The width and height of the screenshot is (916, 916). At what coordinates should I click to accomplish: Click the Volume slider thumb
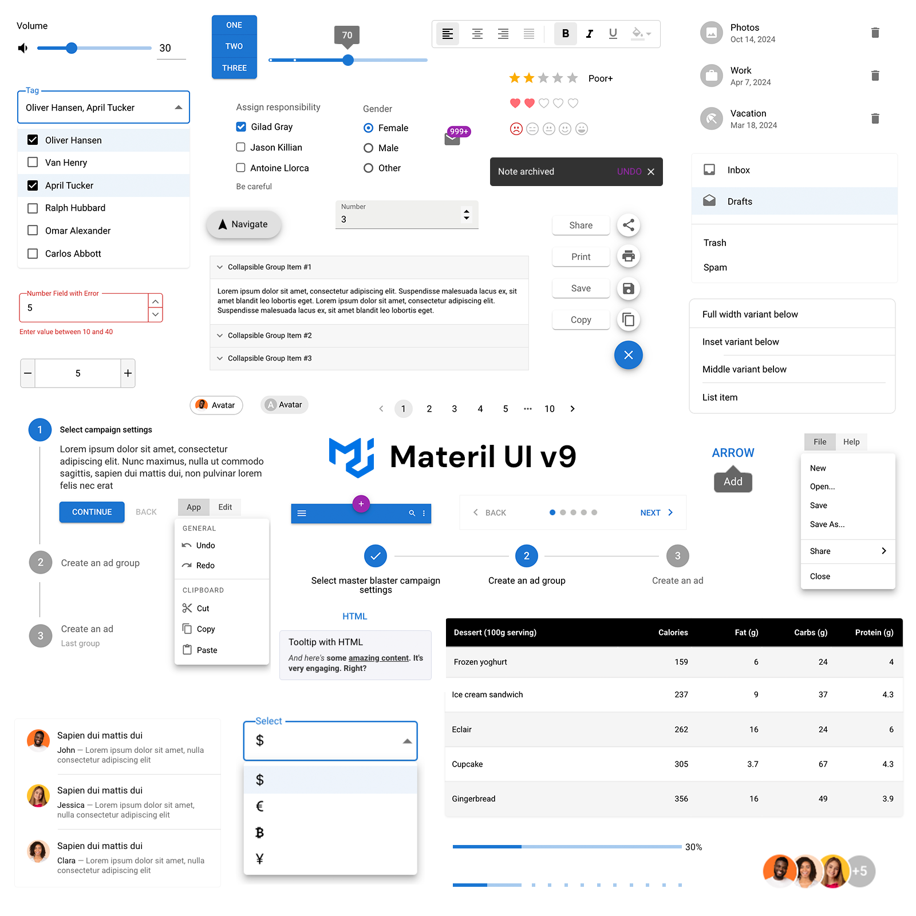pyautogui.click(x=72, y=48)
